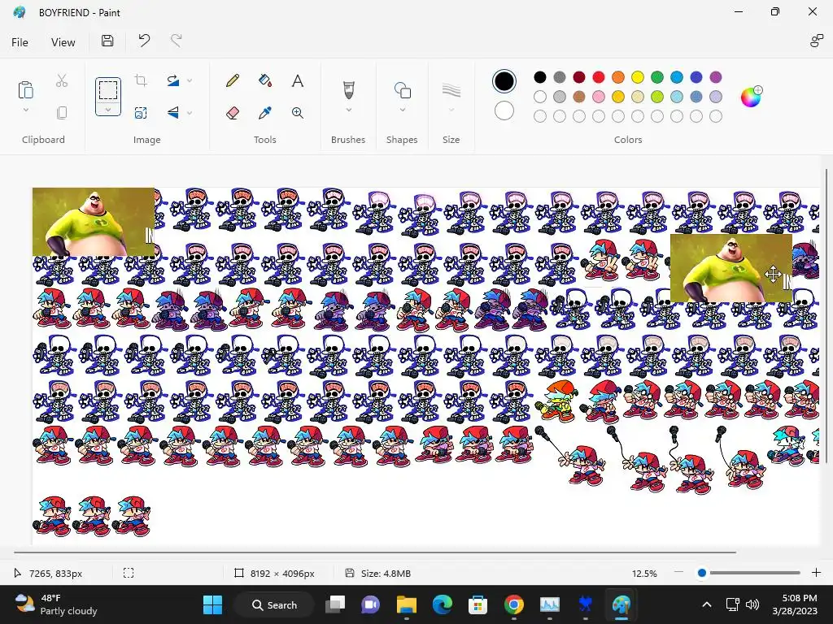Select the Text tool
The width and height of the screenshot is (833, 624).
coord(298,80)
